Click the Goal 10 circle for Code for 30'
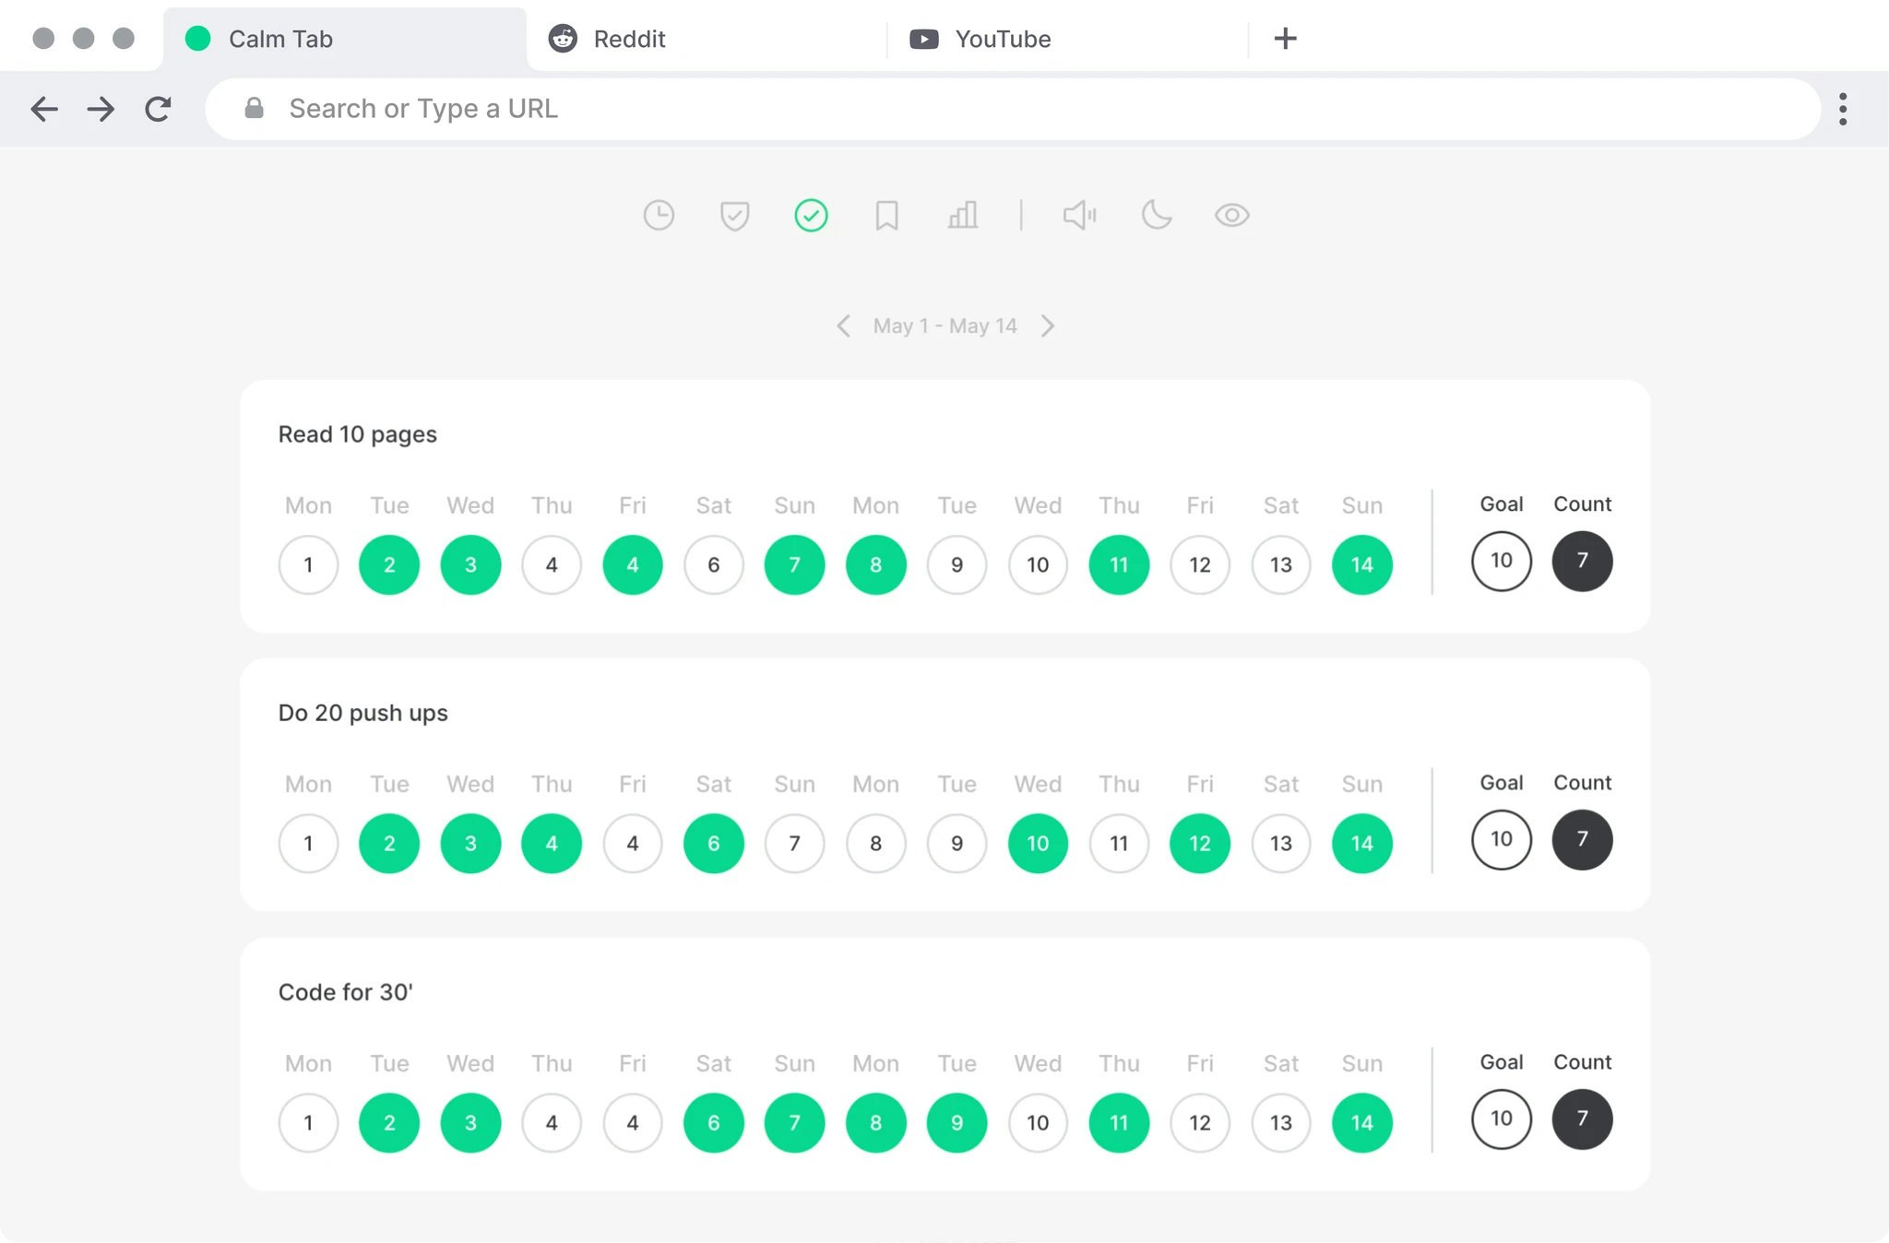This screenshot has width=1889, height=1243. (x=1502, y=1119)
